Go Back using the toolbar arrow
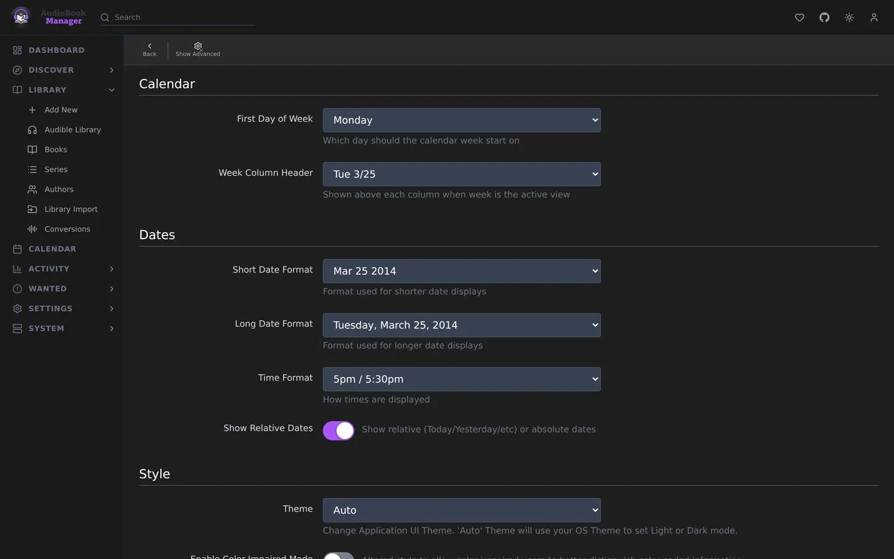The height and width of the screenshot is (559, 894). coord(150,50)
